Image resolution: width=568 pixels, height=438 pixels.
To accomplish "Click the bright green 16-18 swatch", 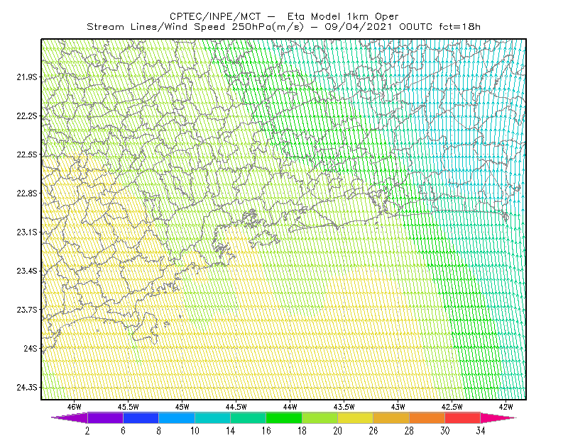I will (x=284, y=417).
